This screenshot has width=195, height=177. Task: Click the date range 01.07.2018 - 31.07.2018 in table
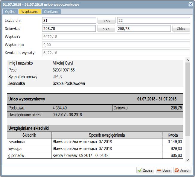(x=157, y=99)
